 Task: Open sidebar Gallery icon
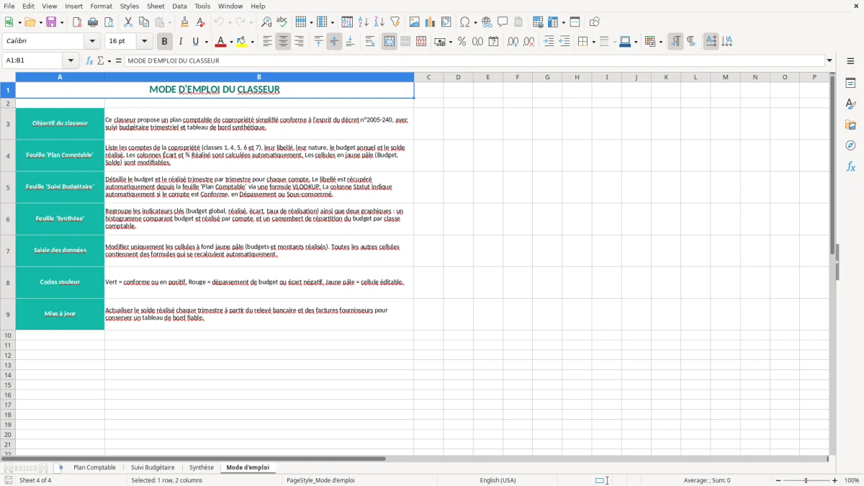coord(850,125)
